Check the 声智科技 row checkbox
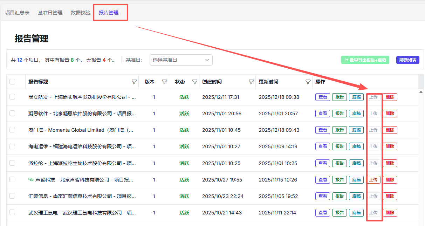This screenshot has width=425, height=226. pos(12,179)
